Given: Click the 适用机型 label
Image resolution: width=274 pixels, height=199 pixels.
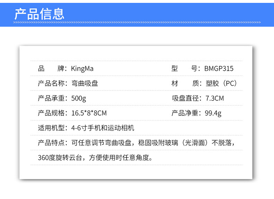Looking at the screenshot, I should click(x=51, y=128).
